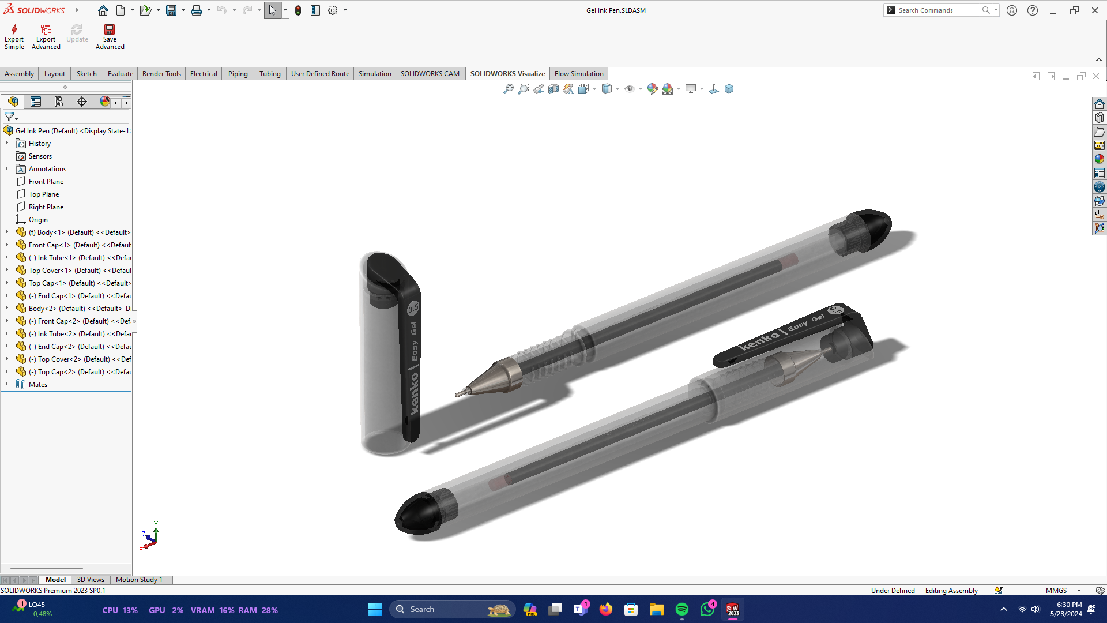Click the Zoom to Fit icon
Screen dimensions: 1107x623
[508, 89]
